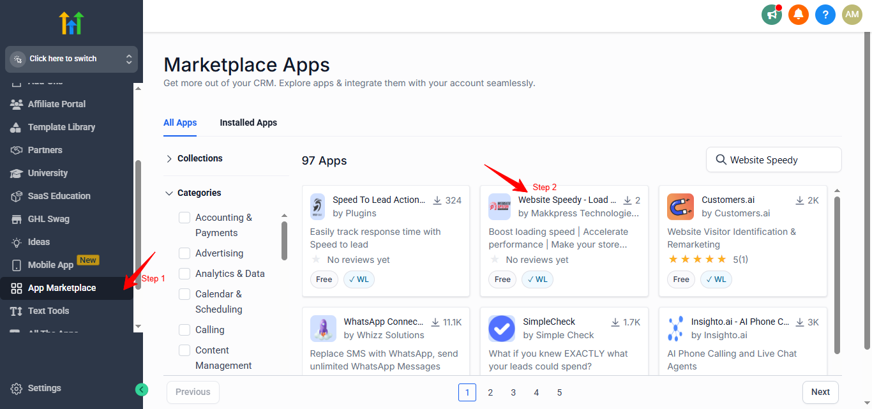Click the GHL Swag store icon

click(x=17, y=219)
